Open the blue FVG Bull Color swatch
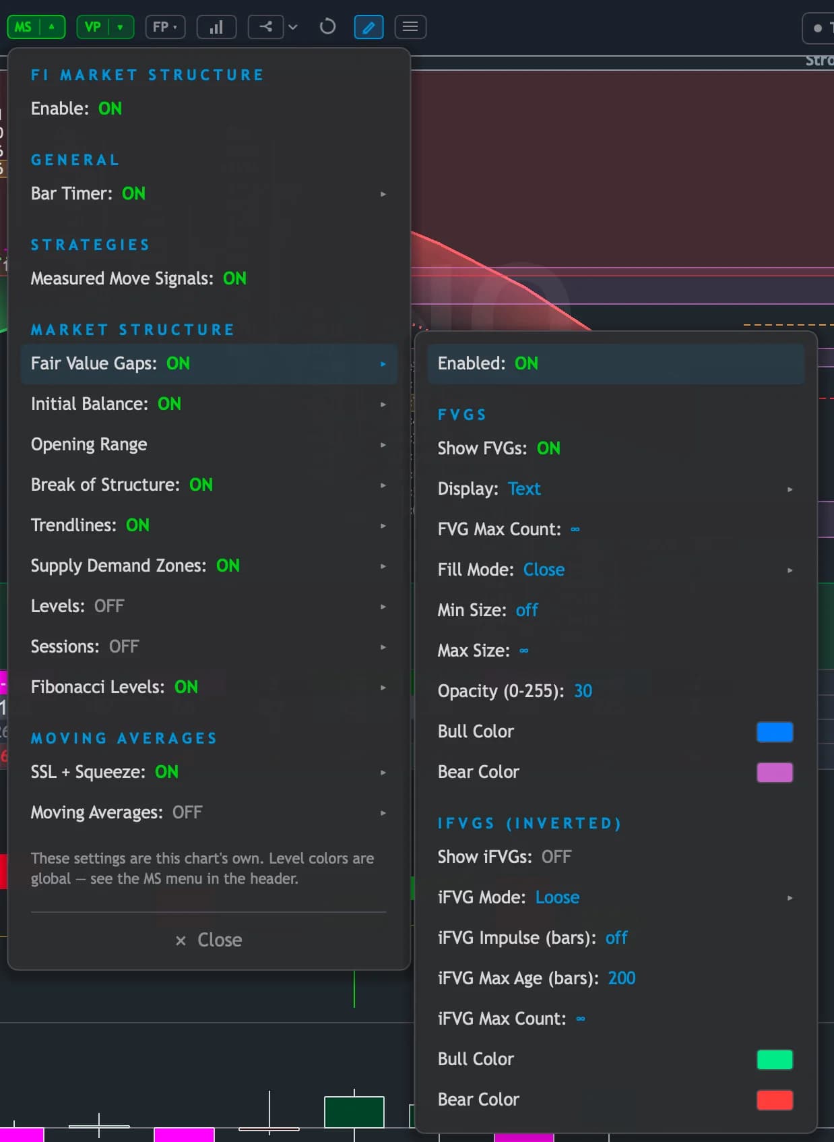Screen dimensions: 834x1142 (x=775, y=732)
